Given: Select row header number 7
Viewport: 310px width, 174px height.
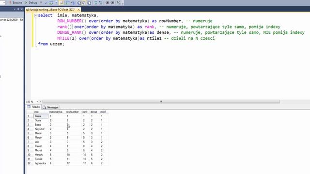Looking at the screenshot, I should point(30,142).
